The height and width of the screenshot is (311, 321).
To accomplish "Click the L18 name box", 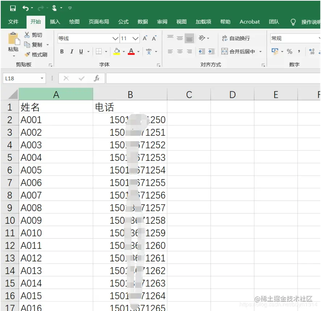I will coord(24,78).
